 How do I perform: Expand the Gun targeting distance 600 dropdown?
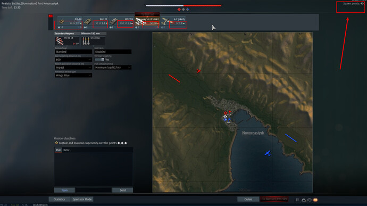(x=73, y=60)
